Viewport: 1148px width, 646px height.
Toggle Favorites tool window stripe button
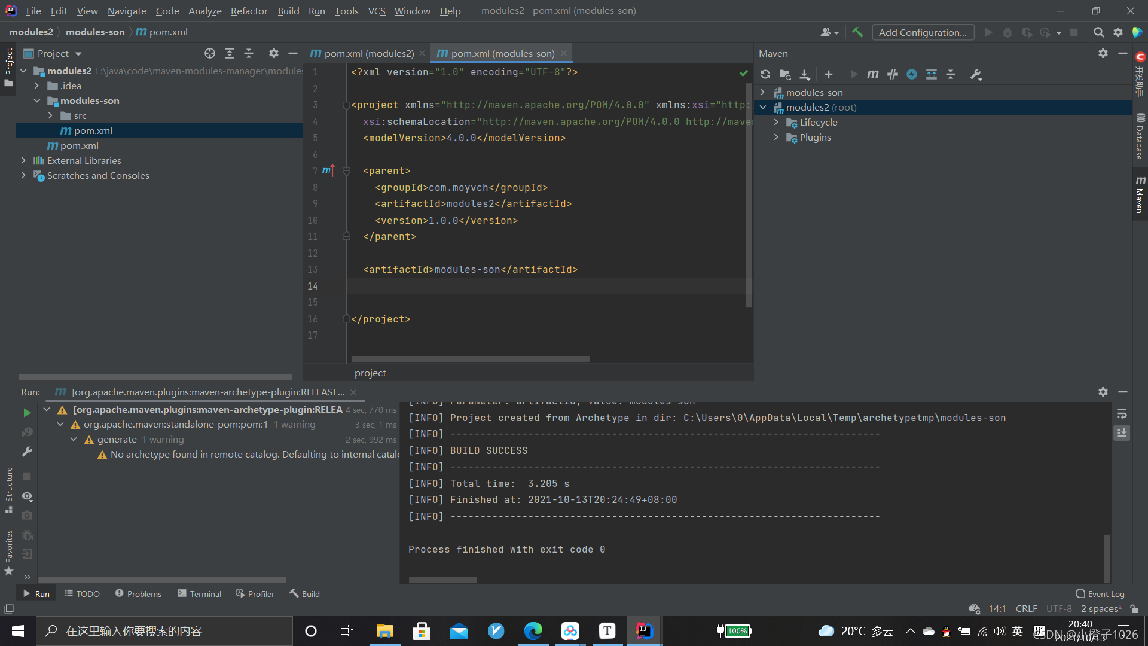tap(8, 553)
